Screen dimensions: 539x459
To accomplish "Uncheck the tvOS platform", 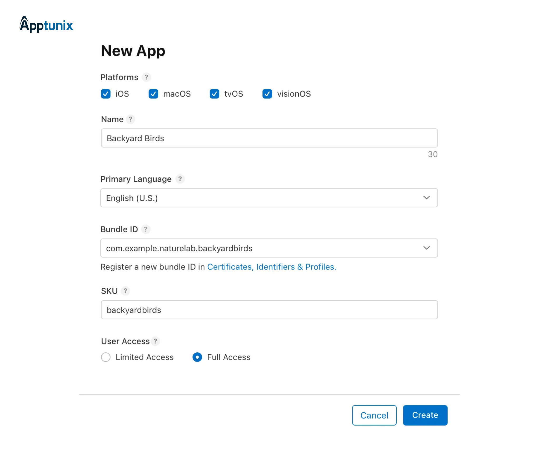I will point(214,94).
